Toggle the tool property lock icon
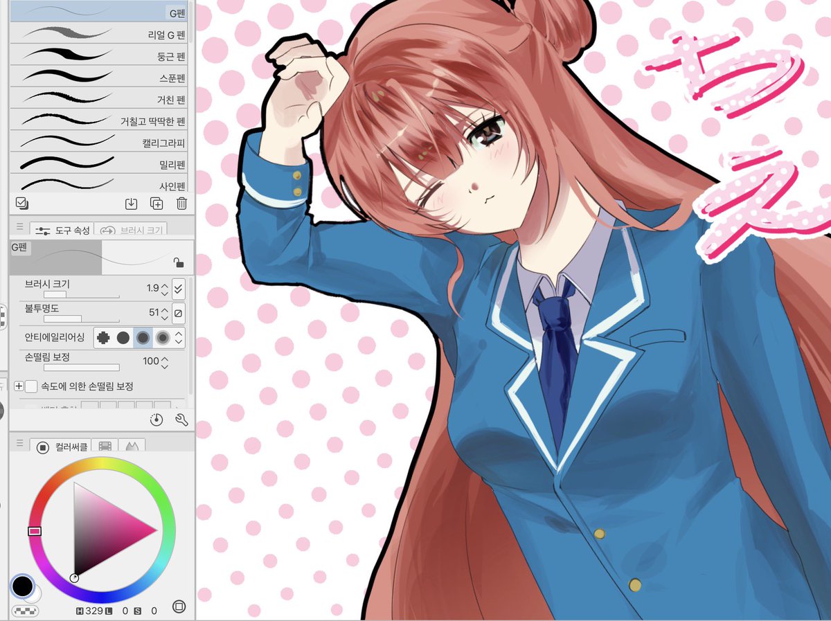This screenshot has height=621, width=831. pyautogui.click(x=179, y=262)
